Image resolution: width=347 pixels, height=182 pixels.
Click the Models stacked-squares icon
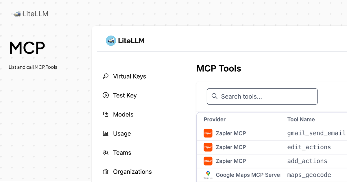[106, 114]
